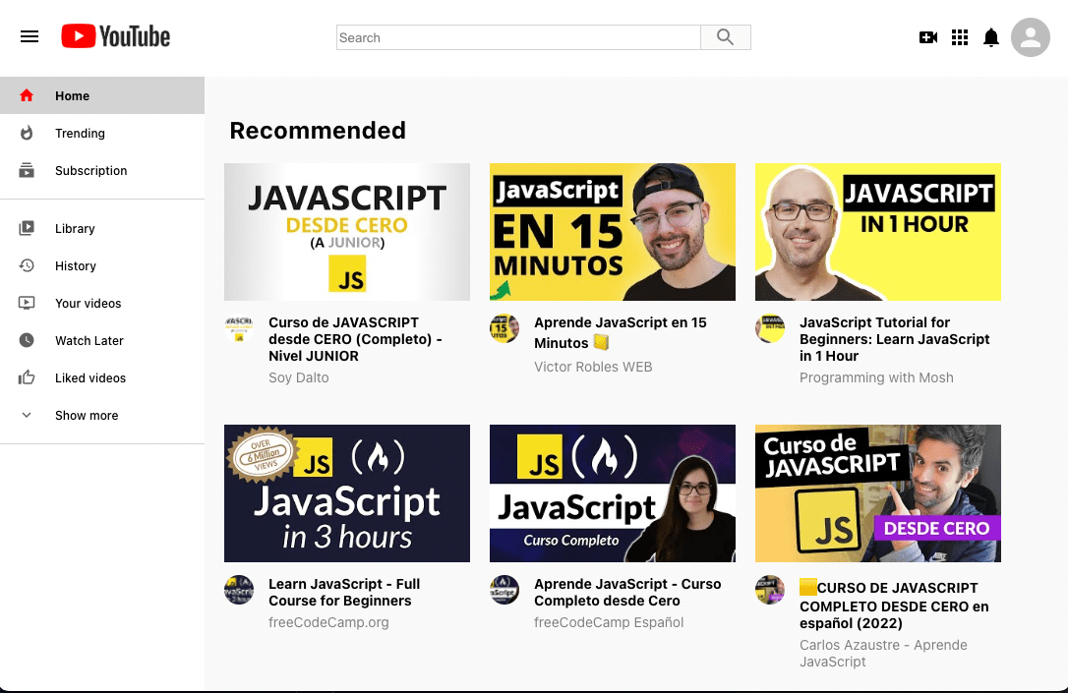The width and height of the screenshot is (1068, 693).
Task: Open History from sidebar
Action: [x=102, y=265]
